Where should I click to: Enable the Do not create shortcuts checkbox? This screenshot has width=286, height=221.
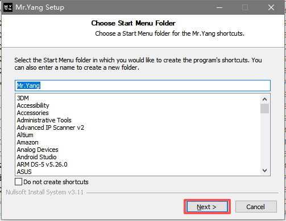(x=18, y=182)
